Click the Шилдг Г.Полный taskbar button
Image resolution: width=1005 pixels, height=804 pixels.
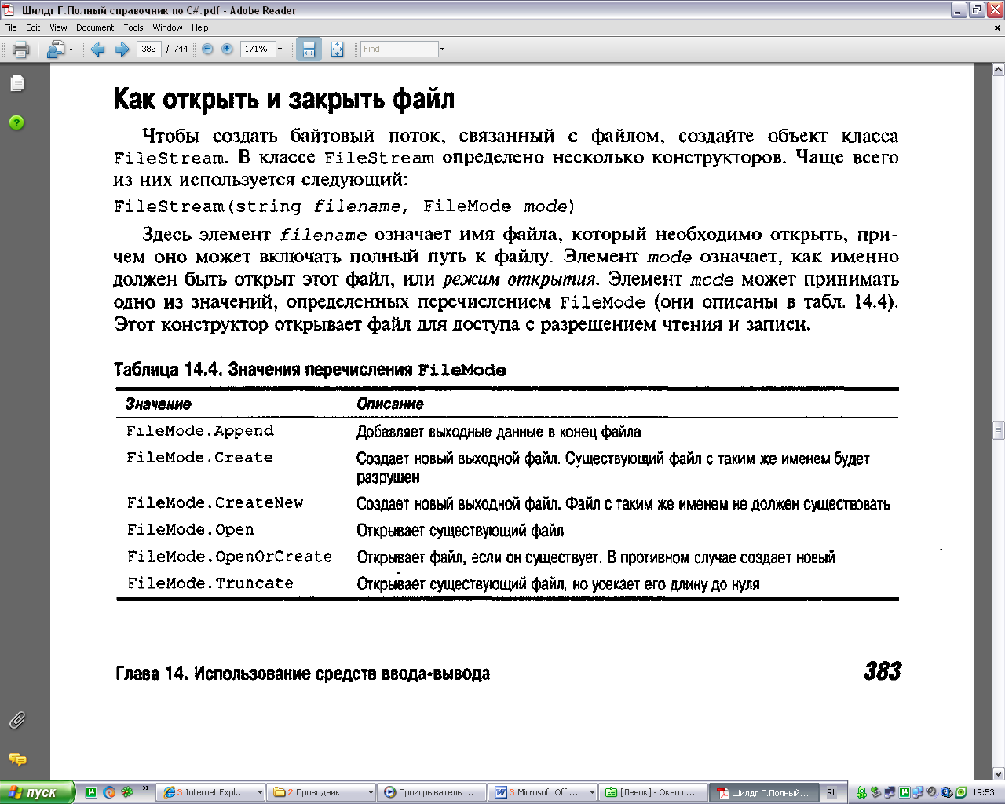[x=764, y=792]
